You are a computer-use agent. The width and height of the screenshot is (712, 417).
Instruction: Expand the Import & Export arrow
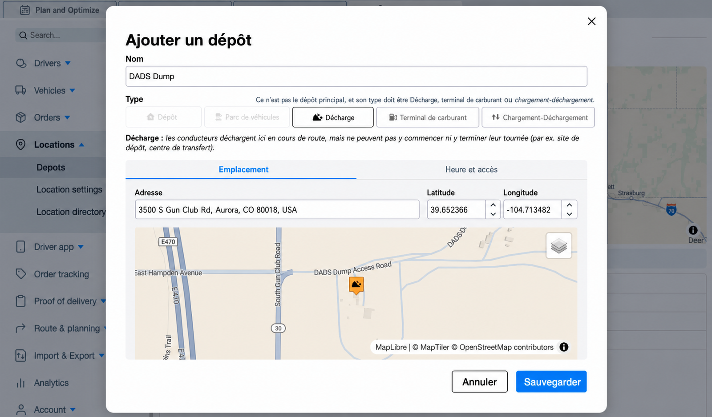[x=102, y=355]
